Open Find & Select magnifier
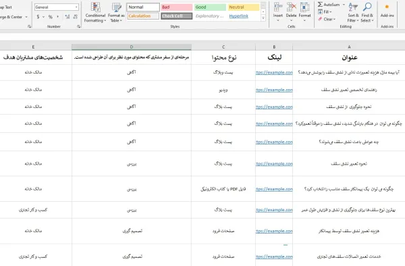Viewport: 405px width, 266px height. [x=367, y=12]
